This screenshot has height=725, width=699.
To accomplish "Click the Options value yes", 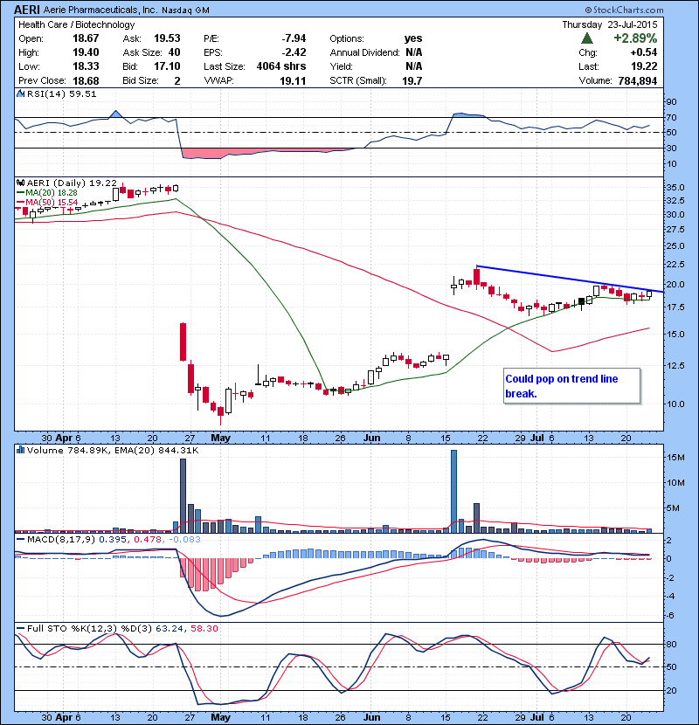I will pos(413,38).
